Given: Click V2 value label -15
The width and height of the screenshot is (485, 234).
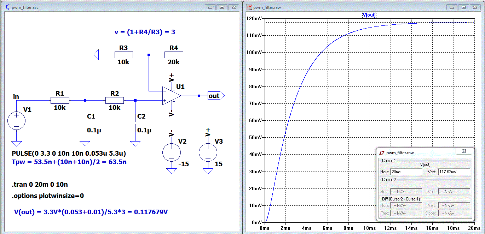Looking at the screenshot, I should (183, 164).
